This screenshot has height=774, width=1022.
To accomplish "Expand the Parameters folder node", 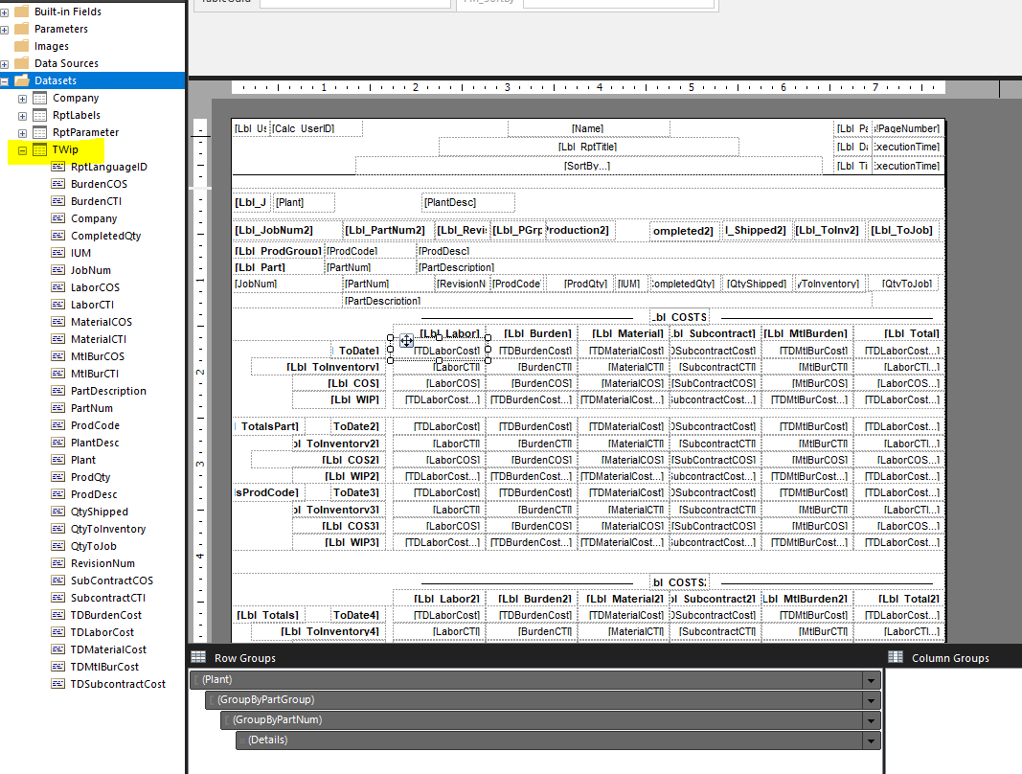I will (4, 30).
